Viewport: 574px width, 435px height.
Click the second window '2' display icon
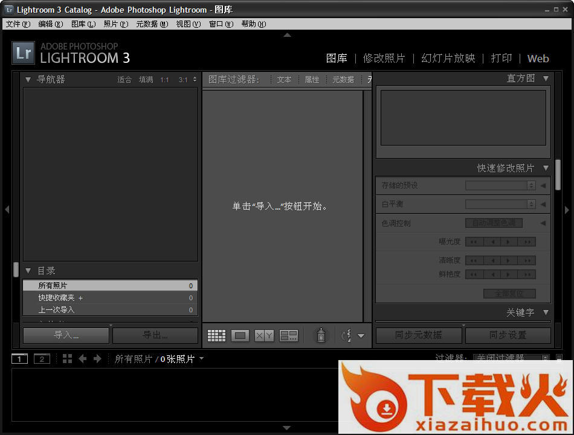pos(42,359)
